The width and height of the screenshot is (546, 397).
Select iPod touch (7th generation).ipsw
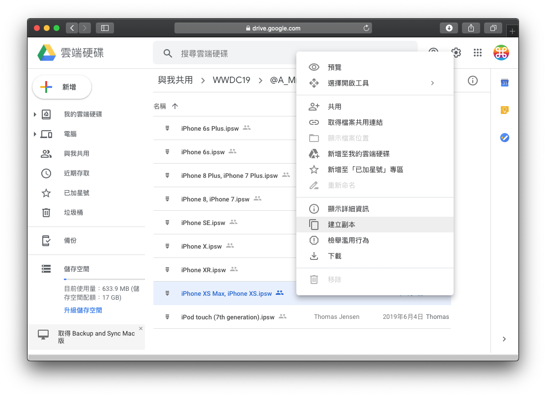pyautogui.click(x=302, y=317)
